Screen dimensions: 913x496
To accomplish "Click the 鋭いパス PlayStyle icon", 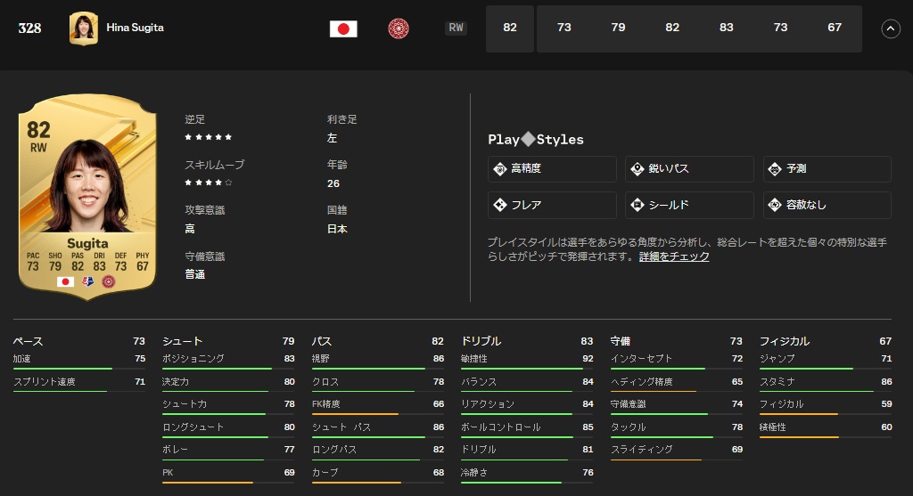I will 637,168.
